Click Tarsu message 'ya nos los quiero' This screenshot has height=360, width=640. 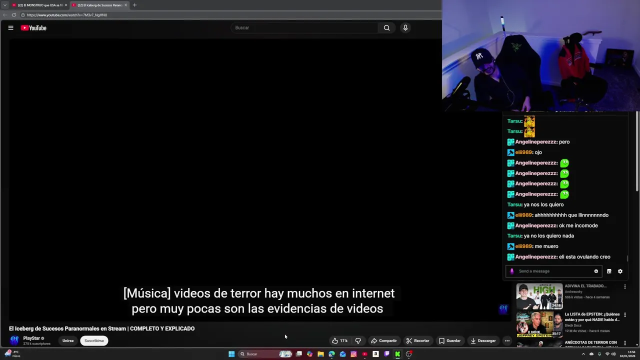point(543,204)
